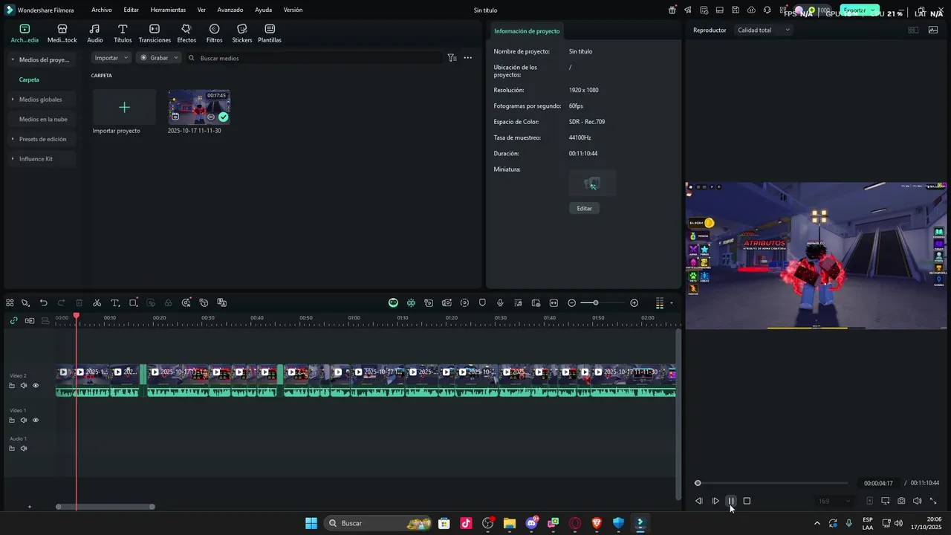Open the Calidad total dropdown

tap(764, 30)
